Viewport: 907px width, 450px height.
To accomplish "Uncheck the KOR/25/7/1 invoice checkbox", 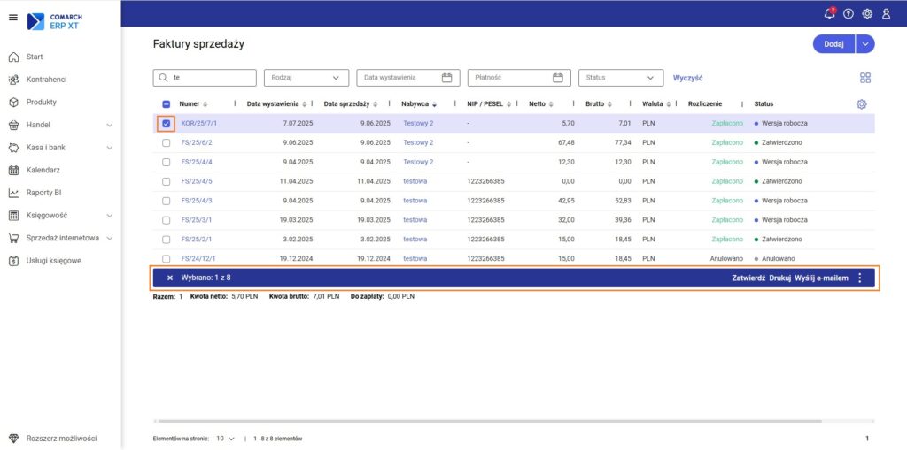I will 167,124.
